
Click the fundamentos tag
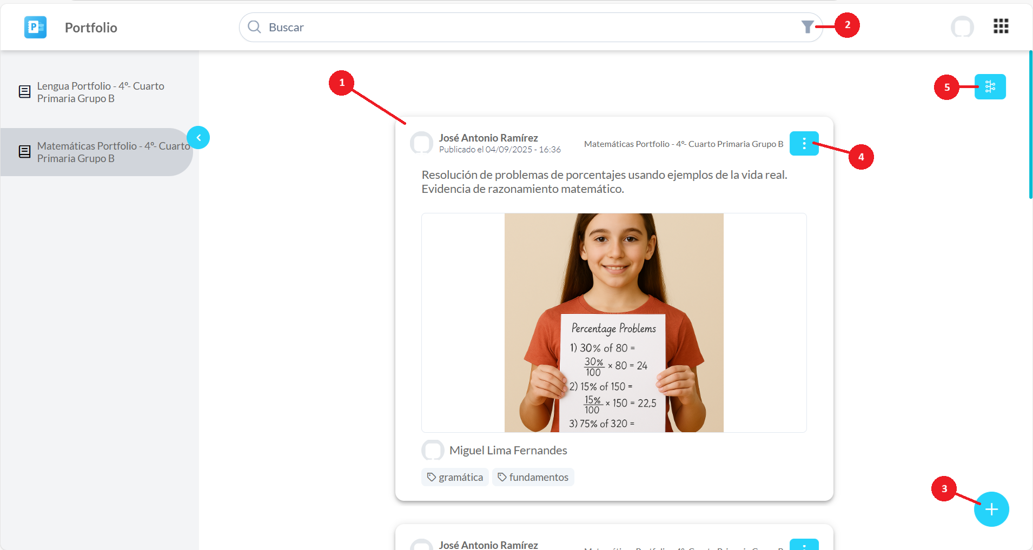[533, 477]
